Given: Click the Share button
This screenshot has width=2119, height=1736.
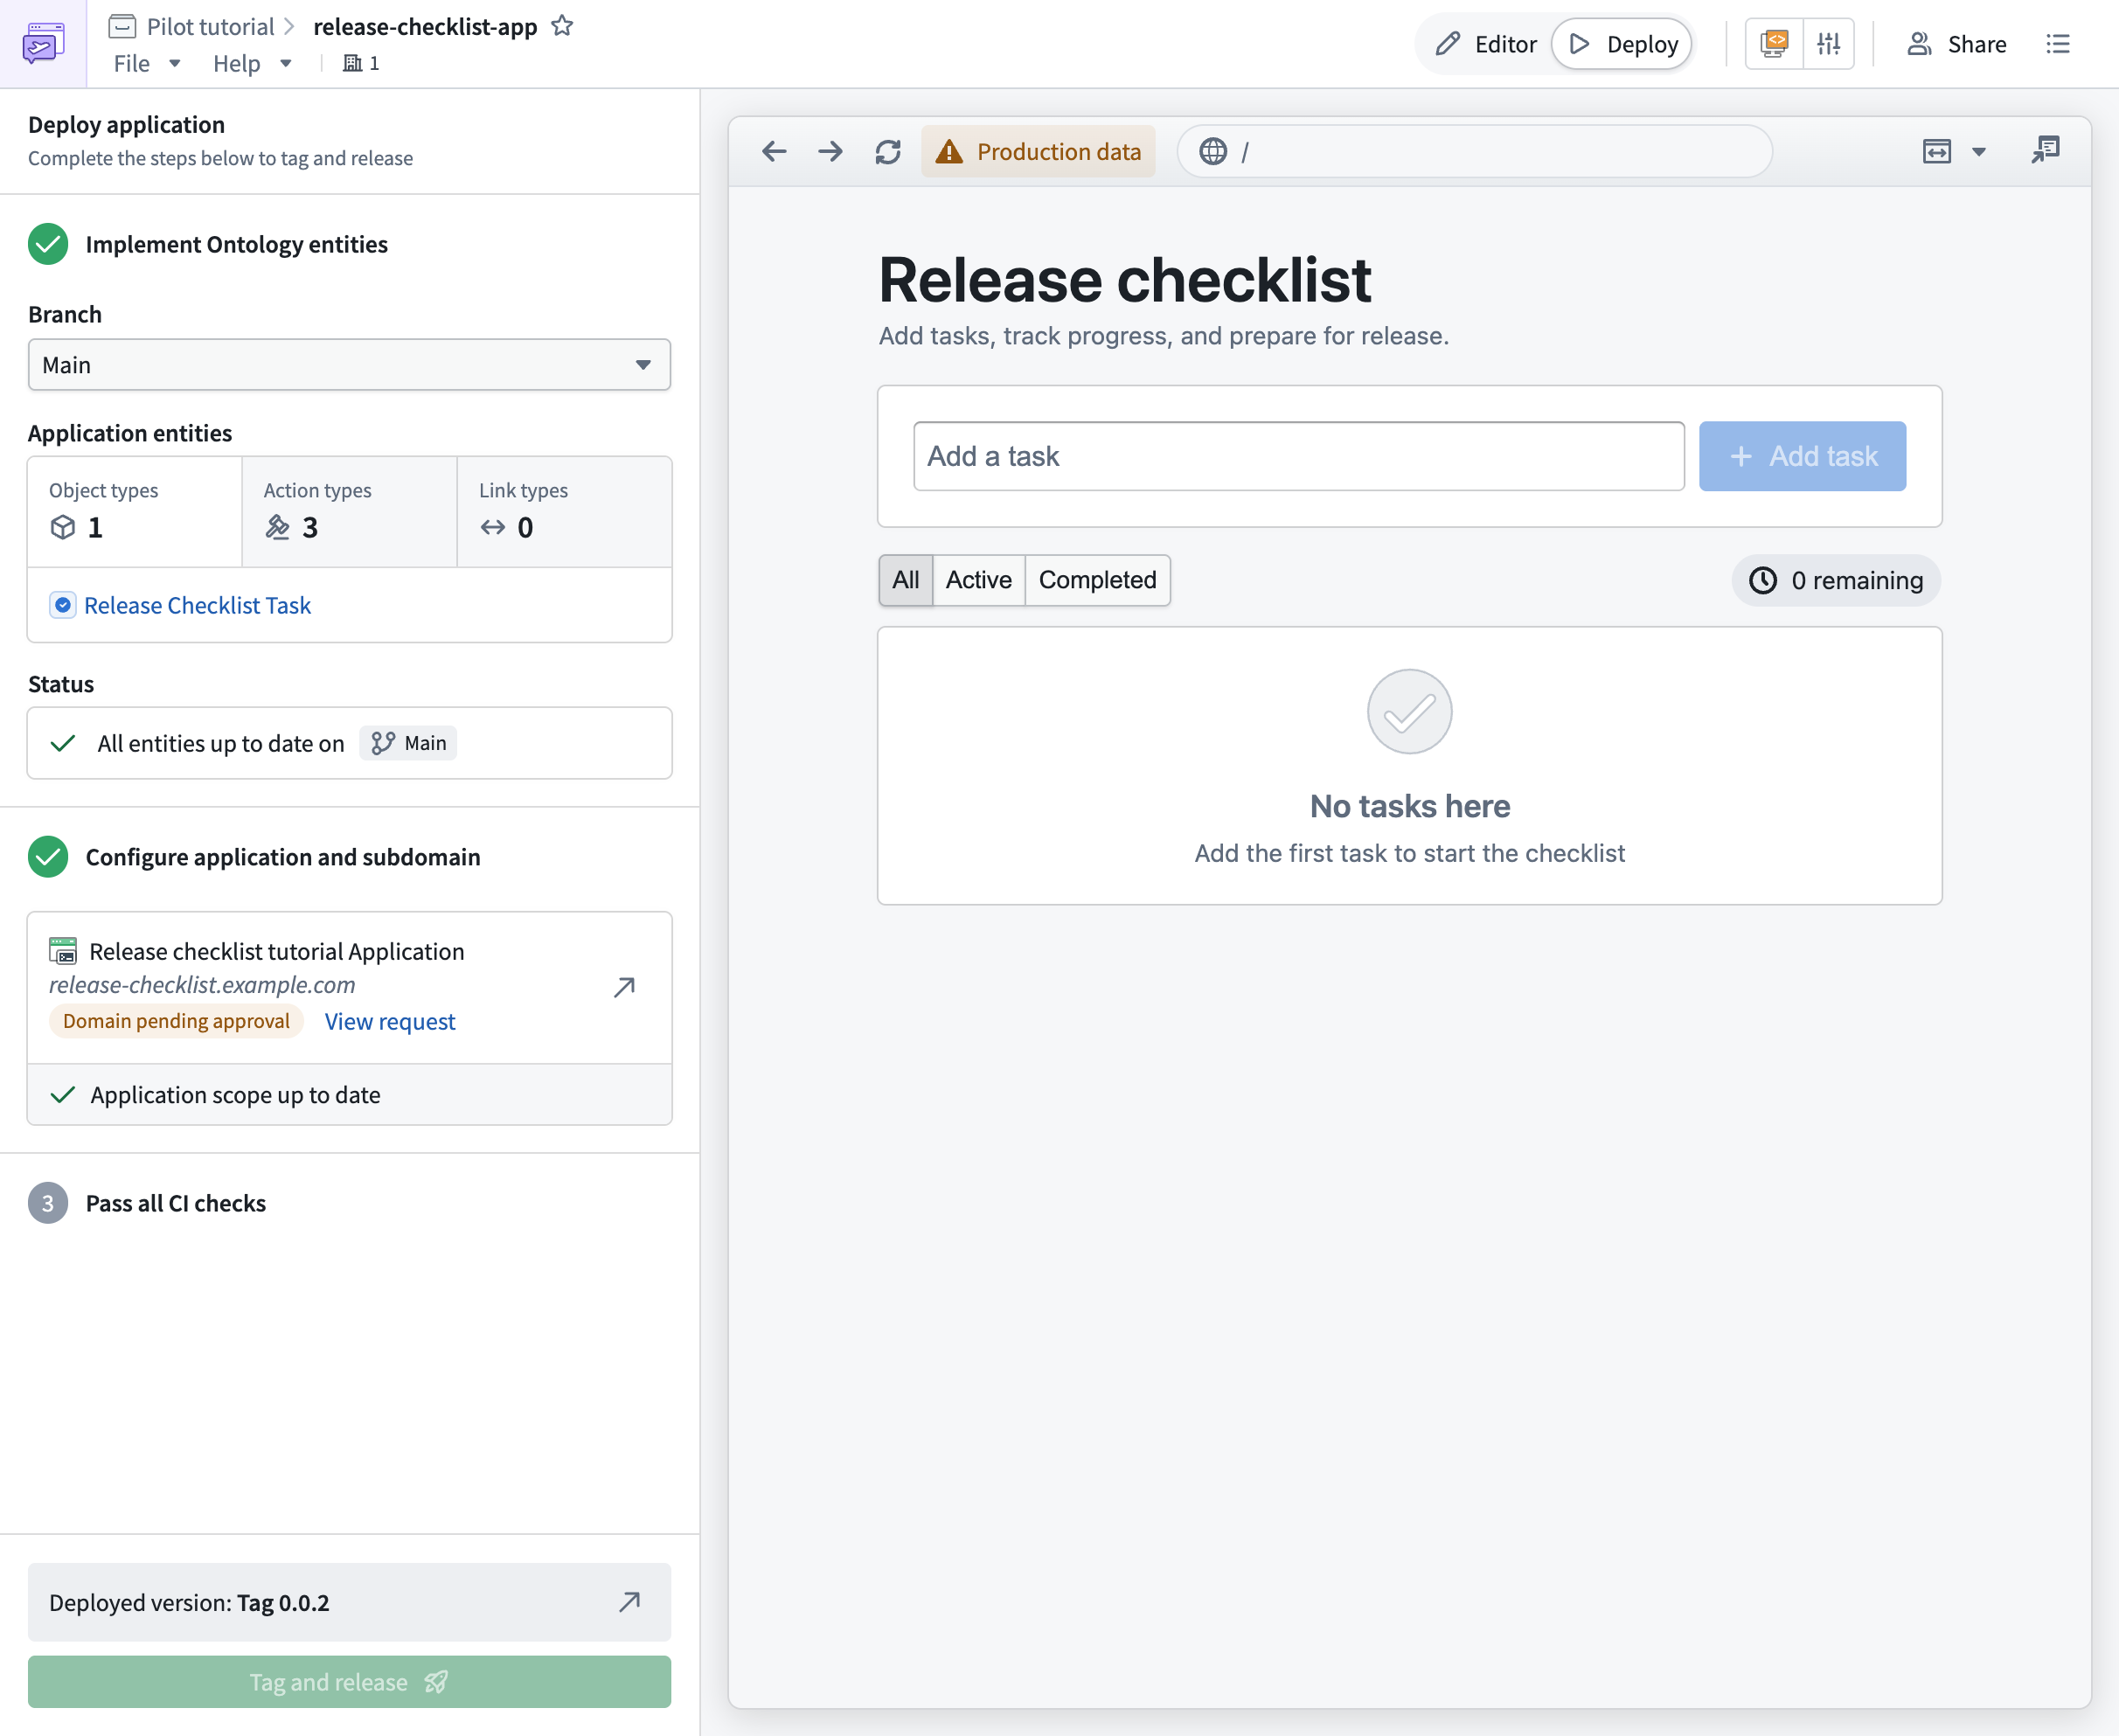Looking at the screenshot, I should click(1956, 44).
